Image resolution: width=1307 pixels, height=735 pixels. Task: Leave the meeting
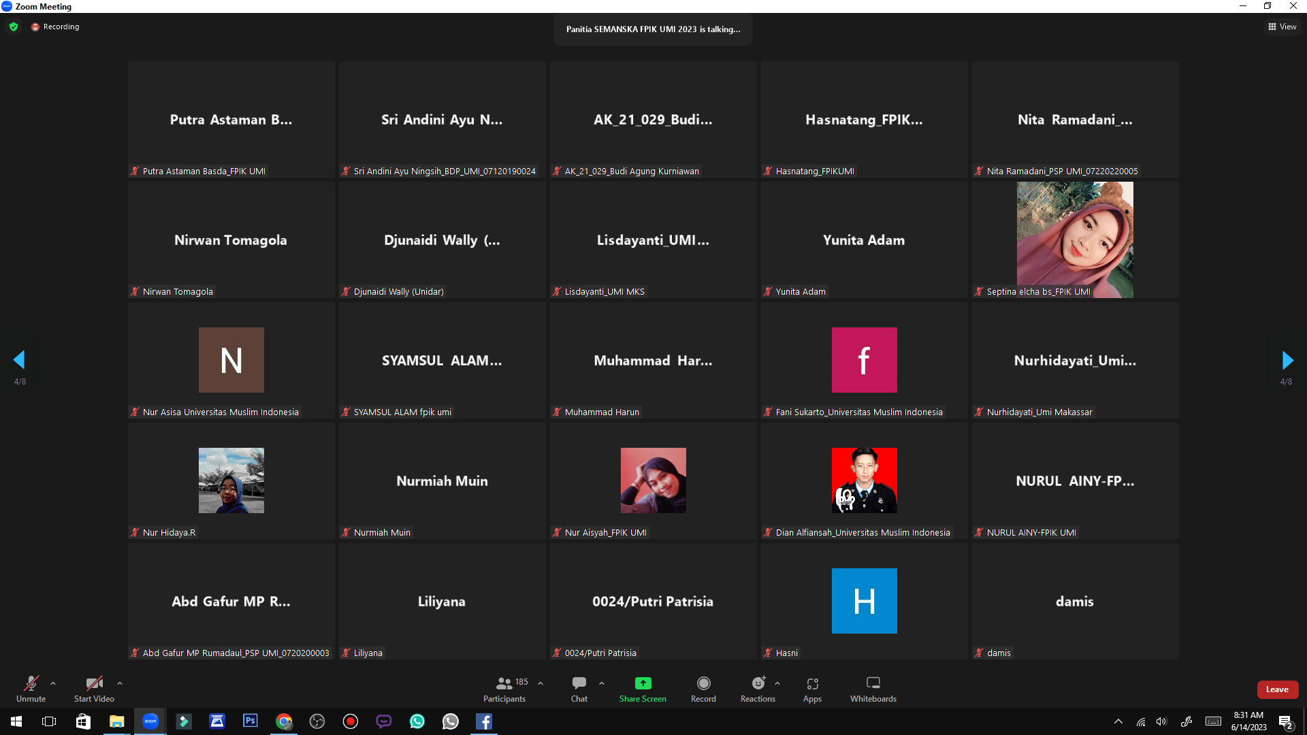1277,689
